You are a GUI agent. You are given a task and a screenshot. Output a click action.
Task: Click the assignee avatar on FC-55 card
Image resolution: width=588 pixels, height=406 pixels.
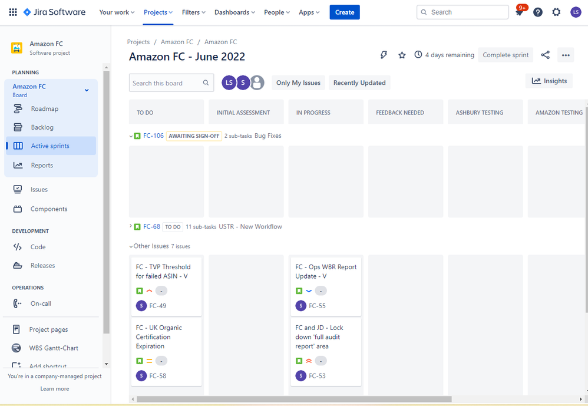tap(300, 306)
